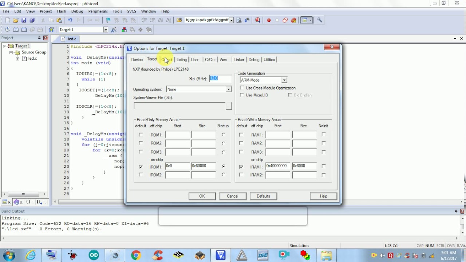This screenshot has width=466, height=262.
Task: Click the Translate file icon in the build toolbar
Action: pyautogui.click(x=7, y=30)
